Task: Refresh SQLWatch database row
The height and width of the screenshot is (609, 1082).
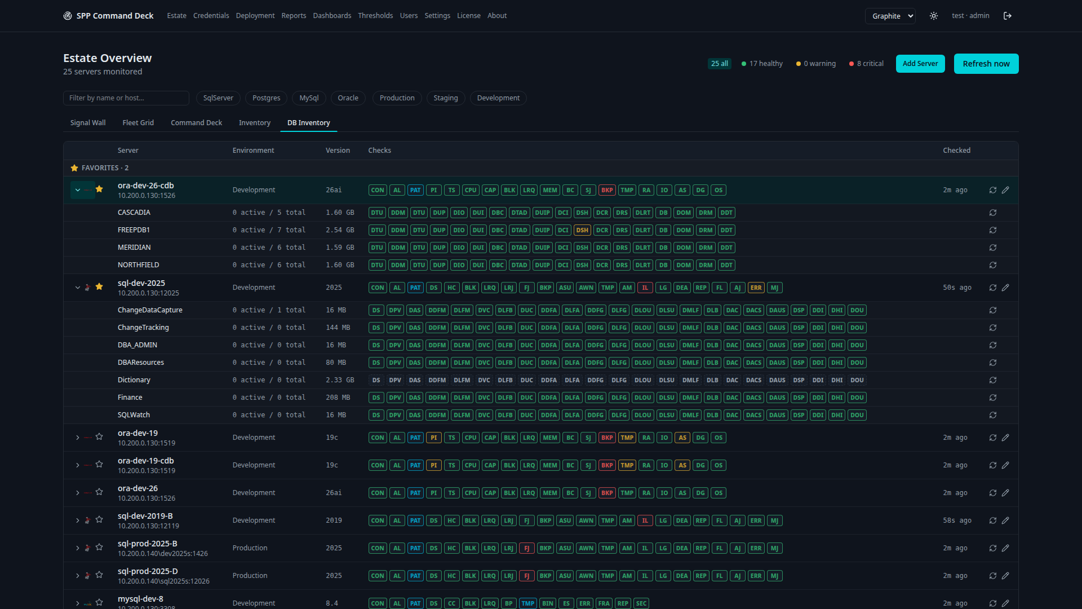Action: 993,415
